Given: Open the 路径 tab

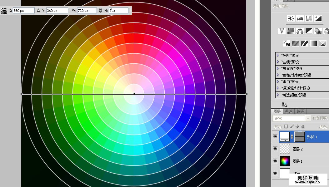Looking at the screenshot, I should [300, 111].
